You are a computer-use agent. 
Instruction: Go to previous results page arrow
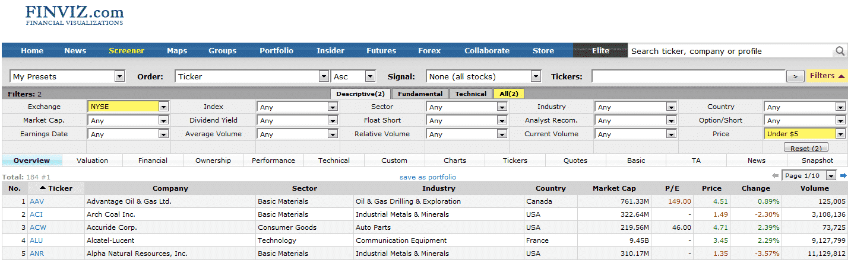click(x=775, y=176)
